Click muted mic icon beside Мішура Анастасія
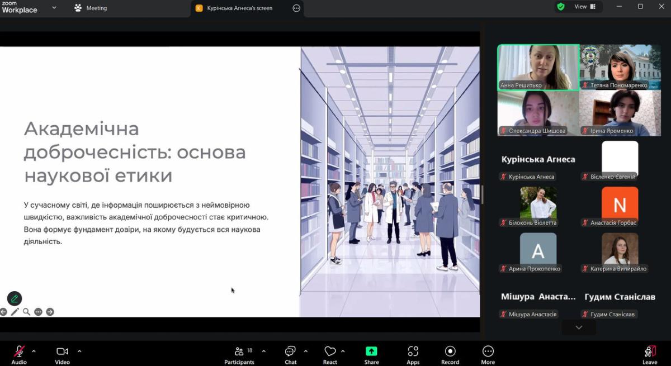 (x=504, y=315)
